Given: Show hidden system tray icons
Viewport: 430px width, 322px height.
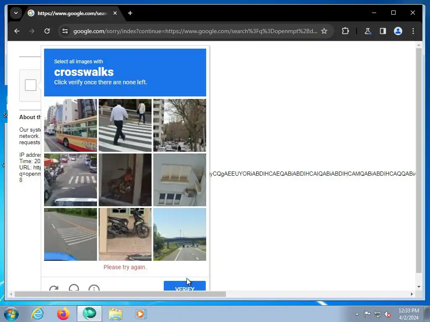Looking at the screenshot, I should [357, 314].
